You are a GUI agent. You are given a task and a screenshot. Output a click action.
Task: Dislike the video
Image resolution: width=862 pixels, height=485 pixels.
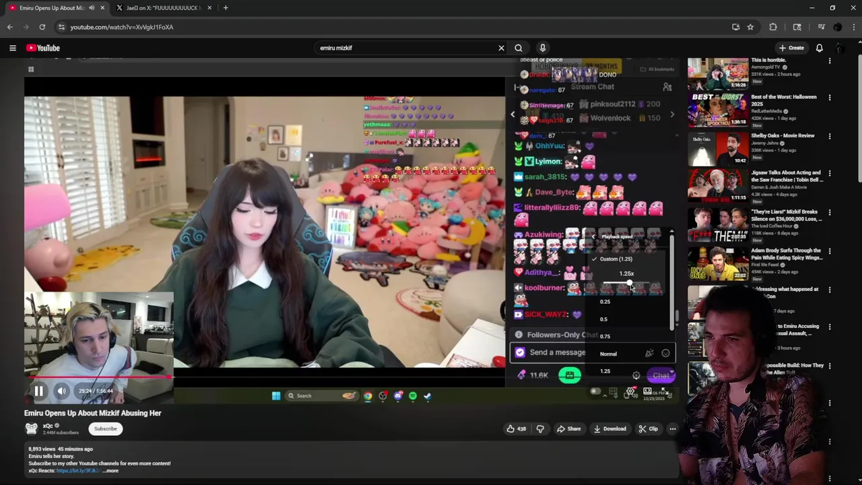pyautogui.click(x=540, y=428)
